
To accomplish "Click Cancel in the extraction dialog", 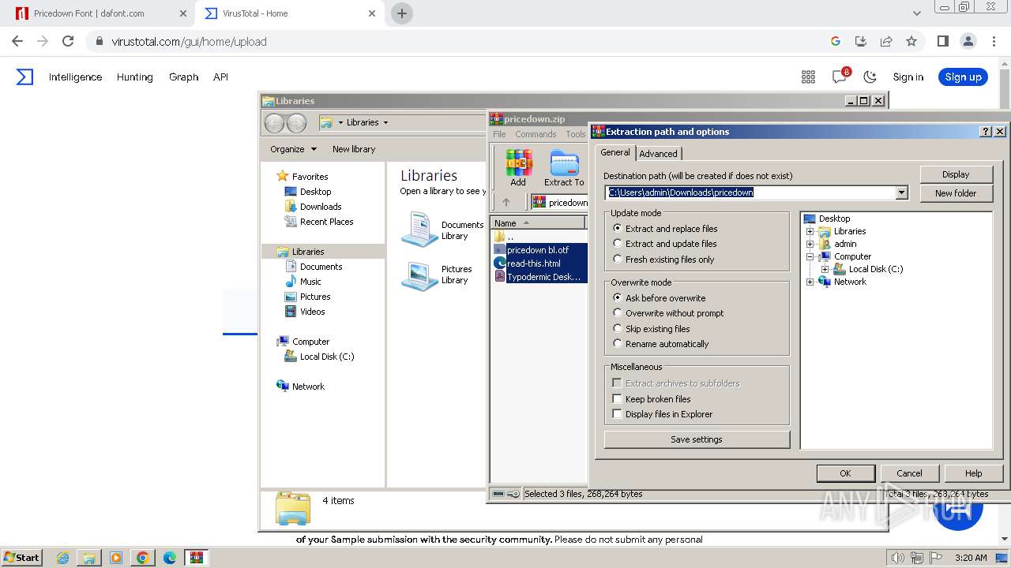I will coord(909,473).
